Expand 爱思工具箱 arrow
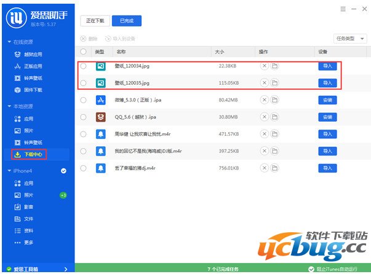 tap(66, 269)
